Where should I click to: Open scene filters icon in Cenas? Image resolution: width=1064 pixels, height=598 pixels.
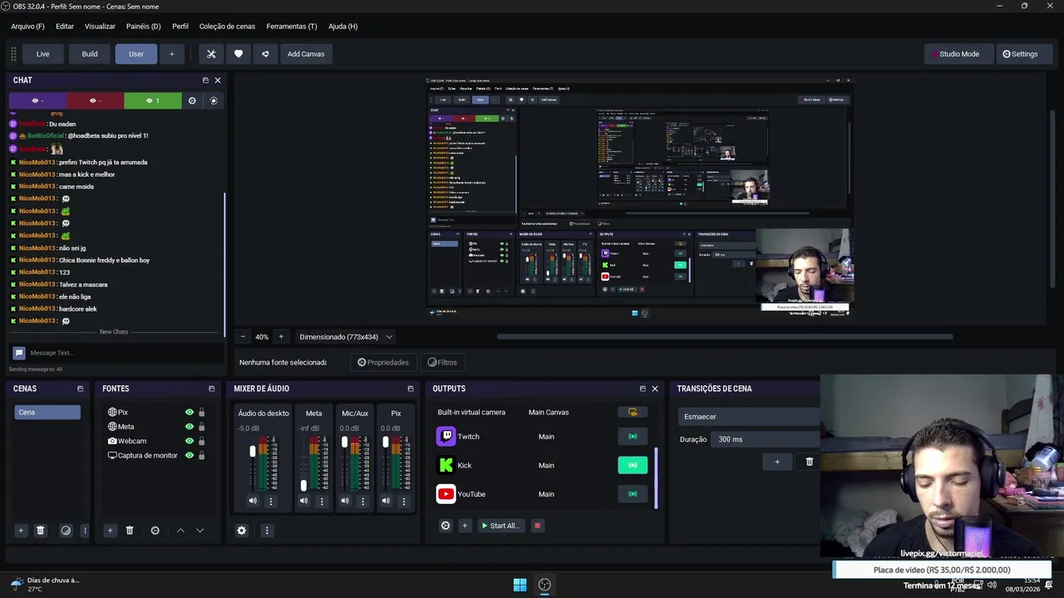click(66, 531)
